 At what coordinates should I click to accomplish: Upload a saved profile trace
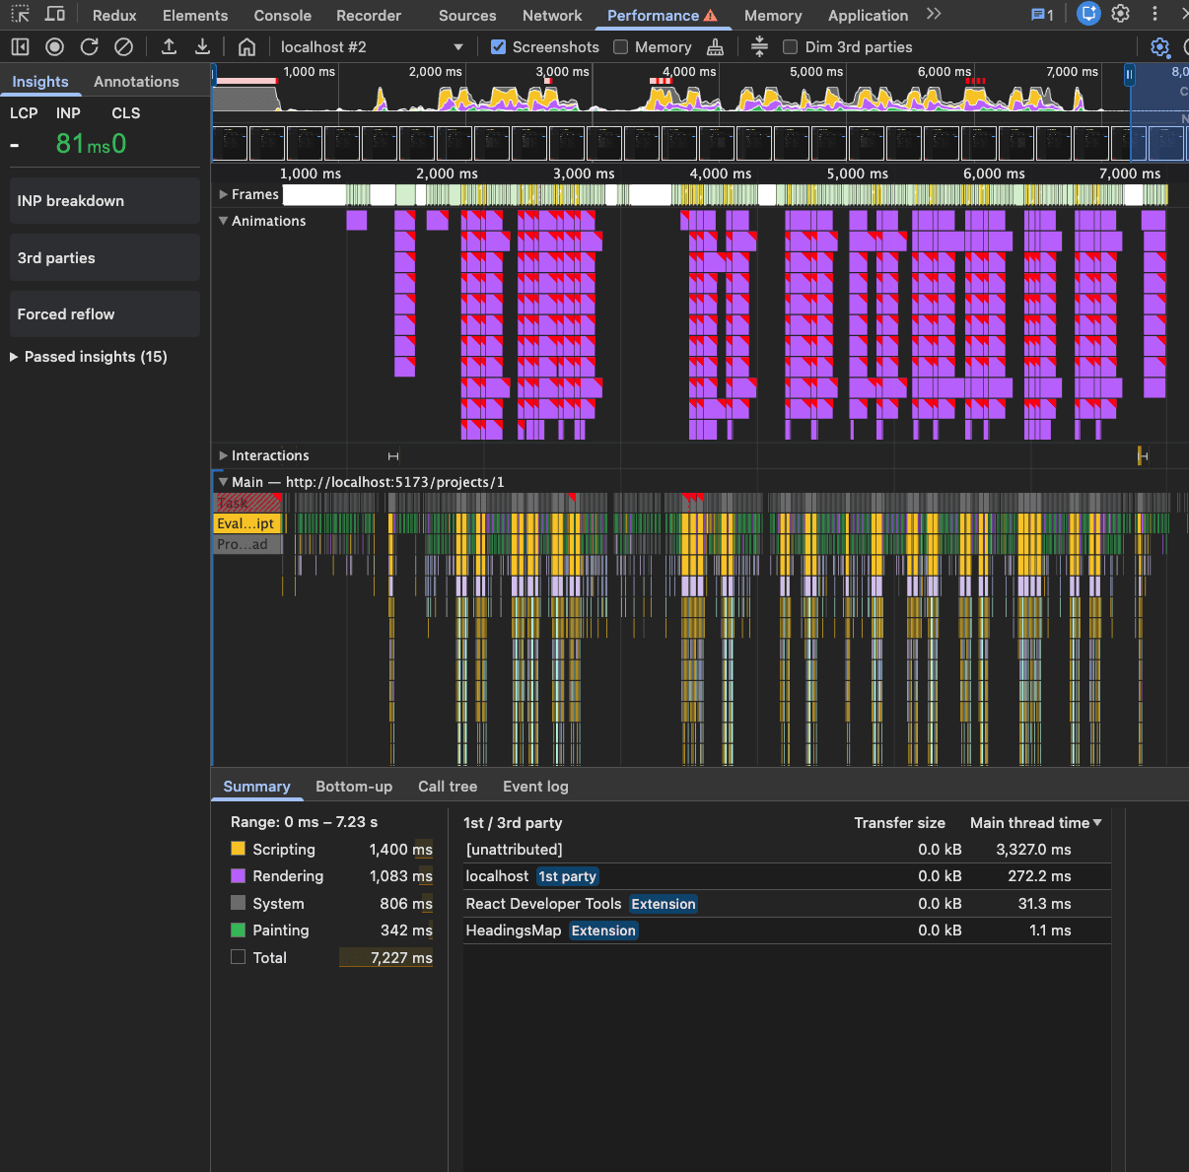(x=169, y=46)
